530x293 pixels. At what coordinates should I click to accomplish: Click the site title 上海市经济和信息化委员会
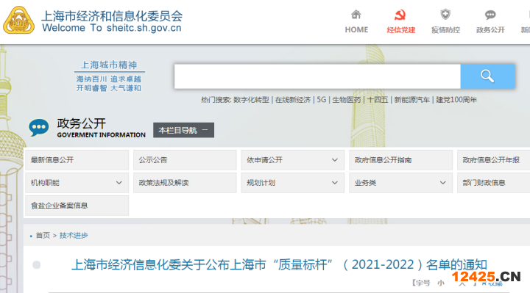(x=112, y=16)
